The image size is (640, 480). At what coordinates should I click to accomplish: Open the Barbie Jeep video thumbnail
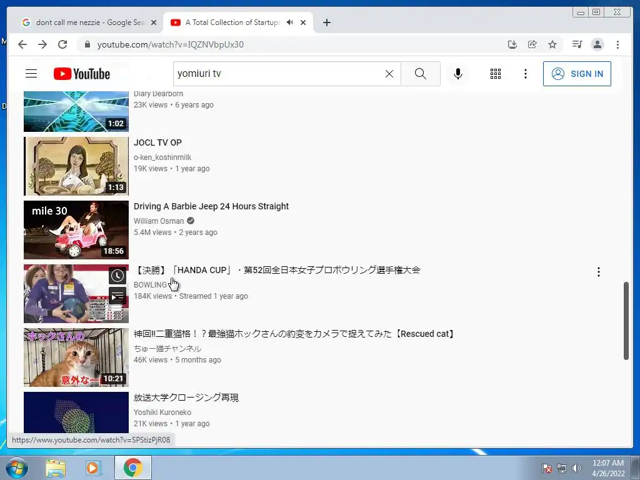(x=76, y=230)
